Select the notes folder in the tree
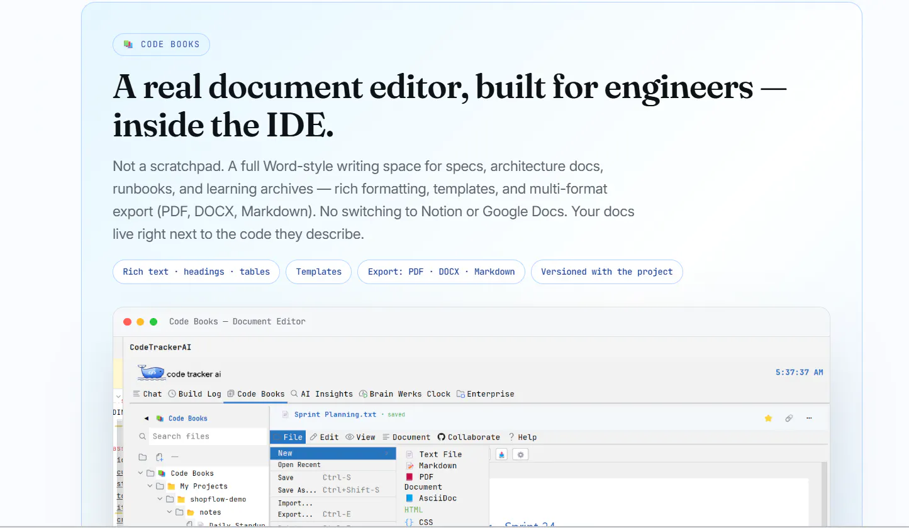This screenshot has height=528, width=909. [x=211, y=513]
